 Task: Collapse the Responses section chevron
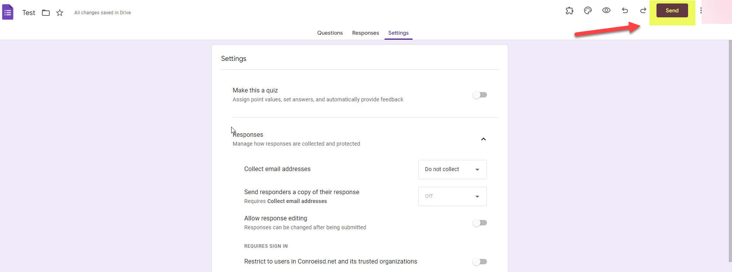tap(484, 139)
